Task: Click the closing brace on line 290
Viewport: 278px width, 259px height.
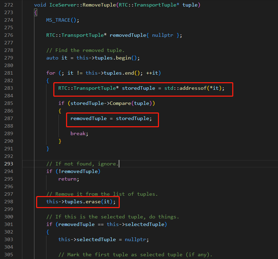Action: 60,141
